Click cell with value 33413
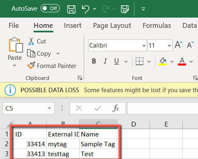This screenshot has height=159, width=198. click(x=30, y=154)
